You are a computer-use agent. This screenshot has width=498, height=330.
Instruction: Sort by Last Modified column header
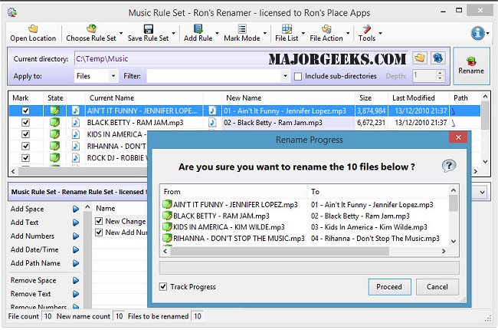pyautogui.click(x=418, y=98)
